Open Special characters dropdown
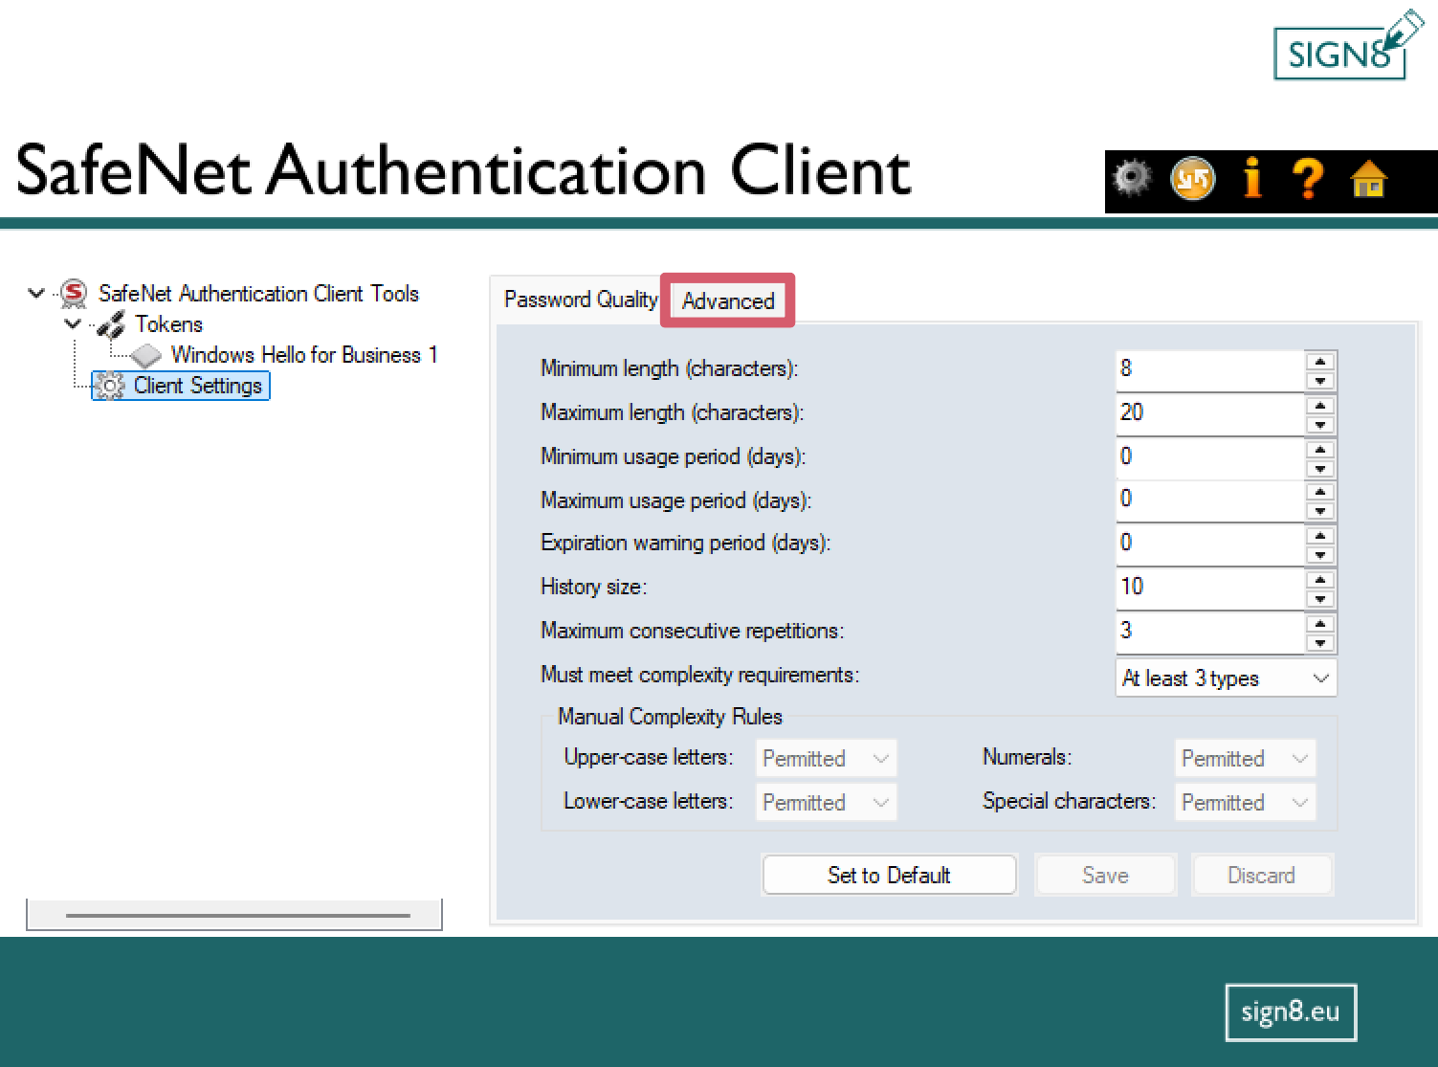This screenshot has height=1067, width=1438. [1246, 802]
